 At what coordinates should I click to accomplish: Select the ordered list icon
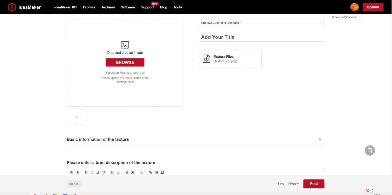tap(112, 172)
